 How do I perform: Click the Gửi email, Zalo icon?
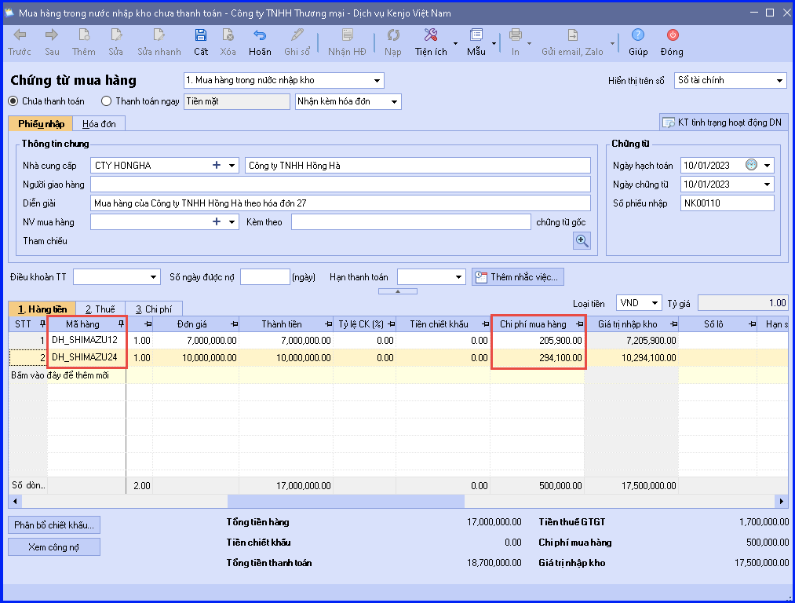click(x=572, y=35)
